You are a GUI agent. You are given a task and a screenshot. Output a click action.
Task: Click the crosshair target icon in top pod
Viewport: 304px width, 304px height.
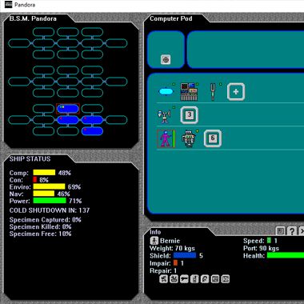click(166, 59)
